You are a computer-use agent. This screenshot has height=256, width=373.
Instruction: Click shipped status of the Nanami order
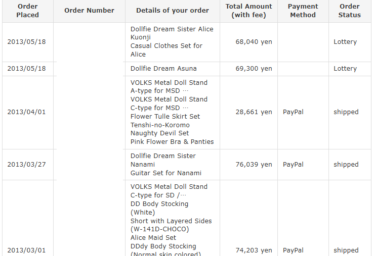coord(346,165)
